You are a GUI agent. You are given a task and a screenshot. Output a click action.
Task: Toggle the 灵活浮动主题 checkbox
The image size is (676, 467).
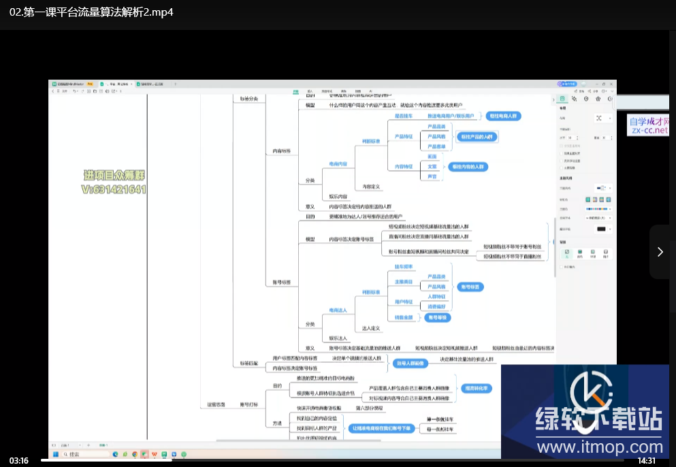(562, 160)
